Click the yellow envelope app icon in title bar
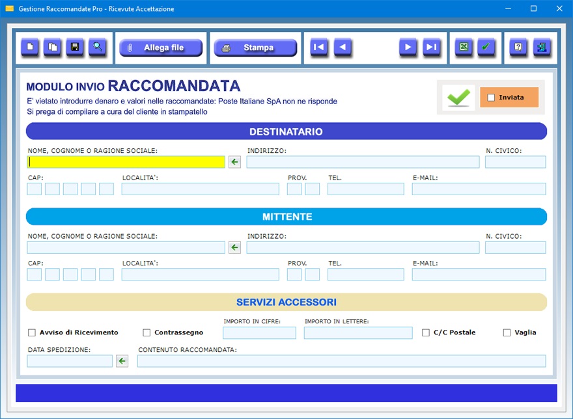This screenshot has height=419, width=573. 10,8
